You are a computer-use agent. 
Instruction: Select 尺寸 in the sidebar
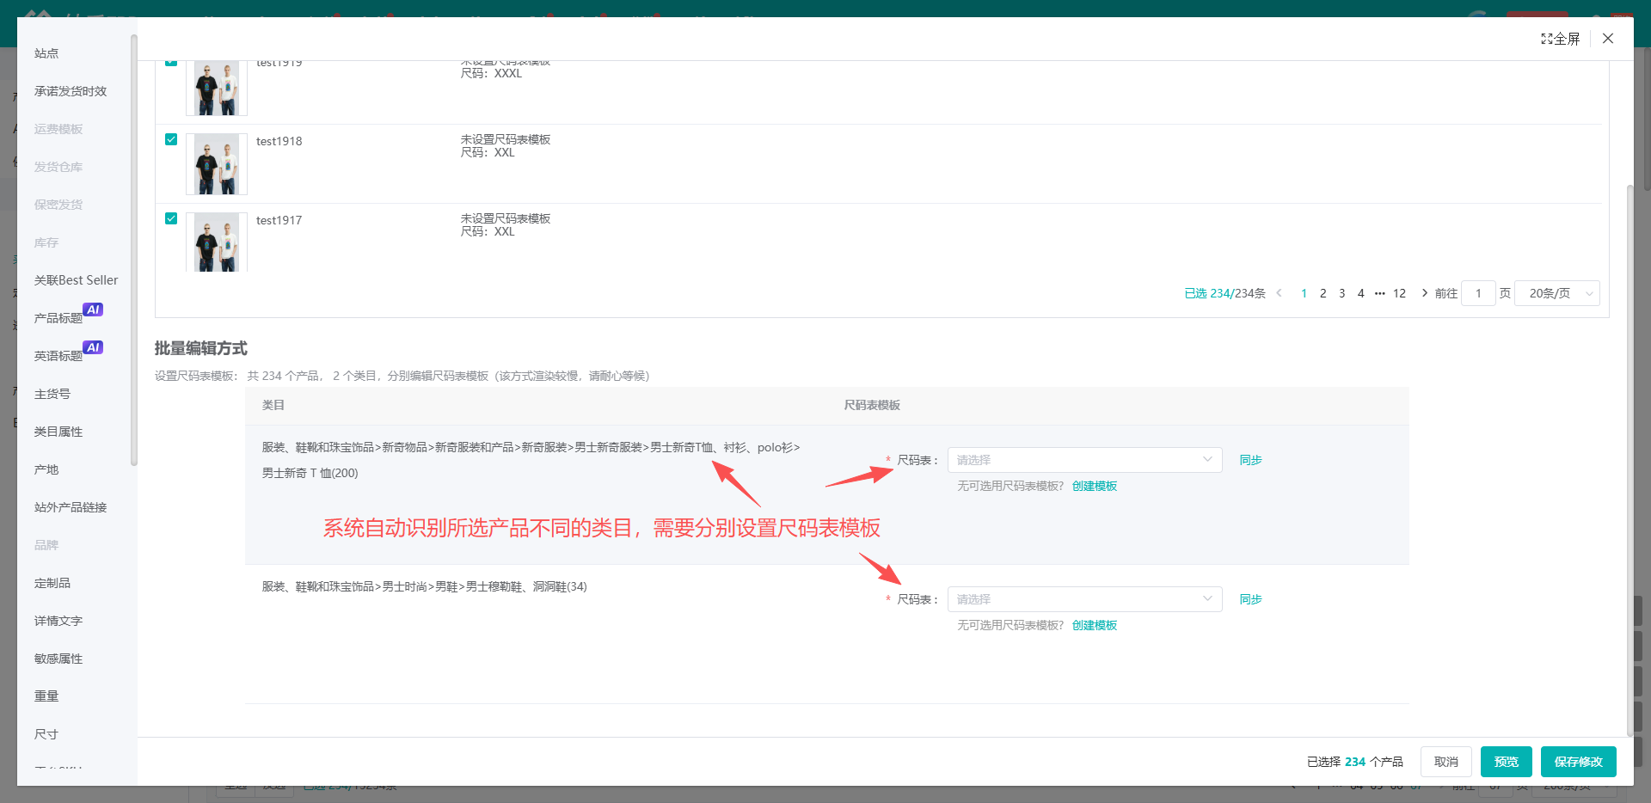[x=46, y=734]
